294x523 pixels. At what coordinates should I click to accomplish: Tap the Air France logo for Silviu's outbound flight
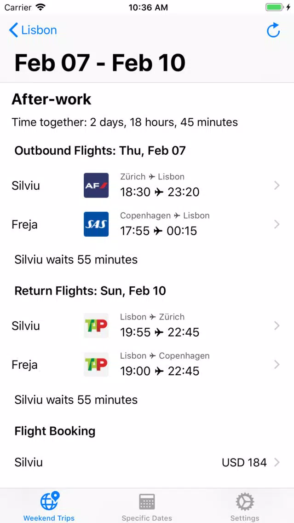[x=96, y=185]
